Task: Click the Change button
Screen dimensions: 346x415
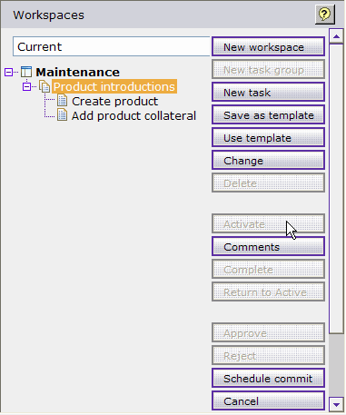Action: (x=268, y=160)
